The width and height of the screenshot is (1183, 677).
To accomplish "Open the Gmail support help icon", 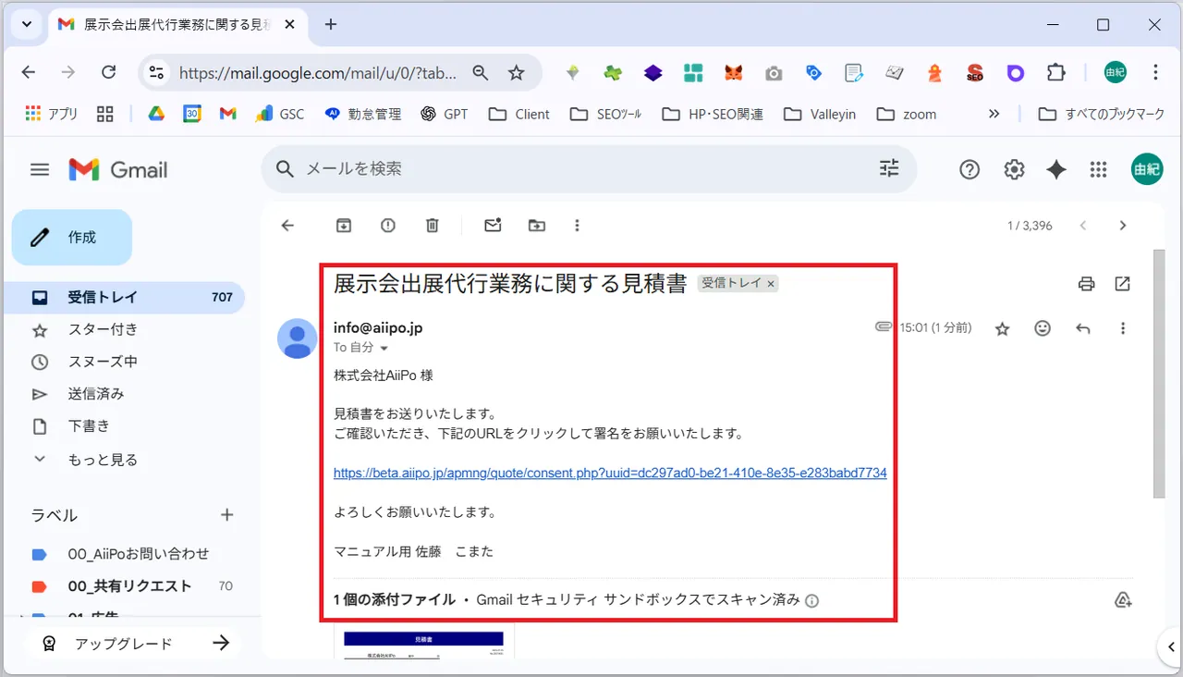I will (x=970, y=169).
